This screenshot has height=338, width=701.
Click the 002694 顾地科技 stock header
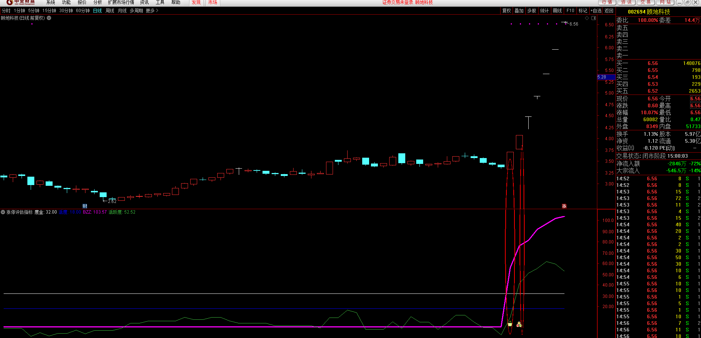pos(649,12)
